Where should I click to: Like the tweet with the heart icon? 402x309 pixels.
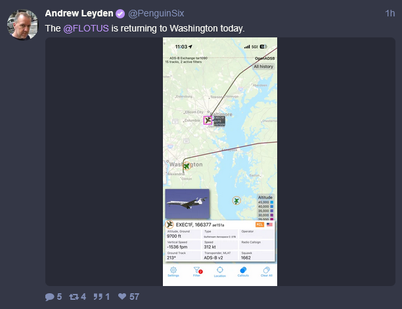(122, 297)
